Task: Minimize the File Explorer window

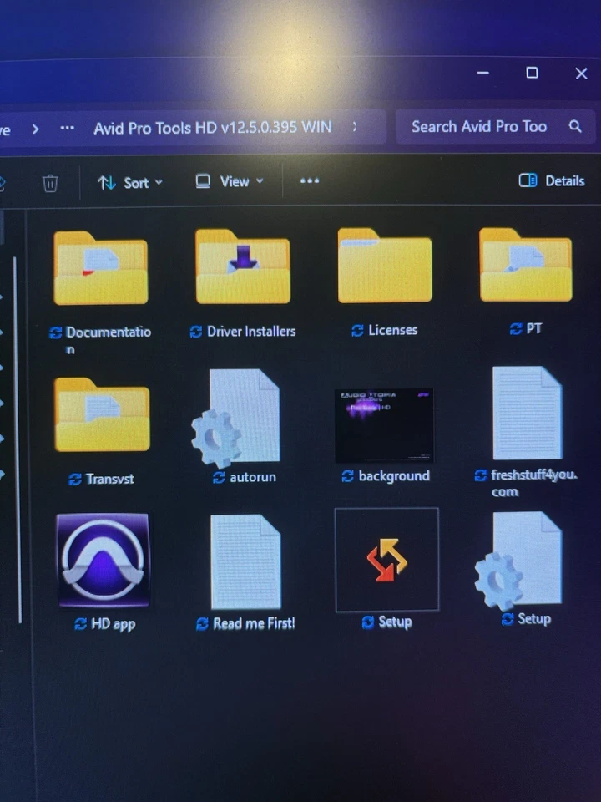Action: point(483,73)
